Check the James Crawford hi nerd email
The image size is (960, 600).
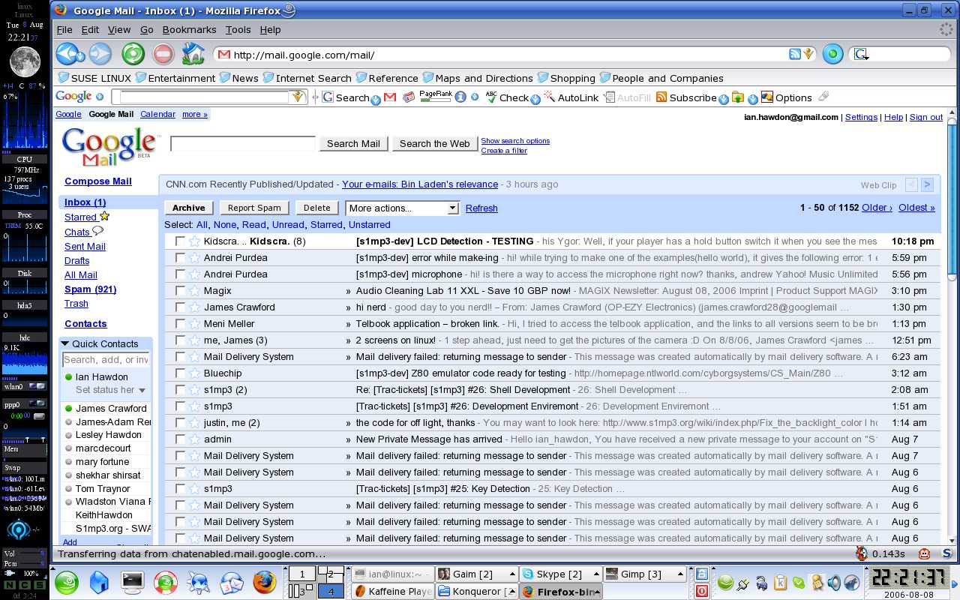(x=180, y=307)
